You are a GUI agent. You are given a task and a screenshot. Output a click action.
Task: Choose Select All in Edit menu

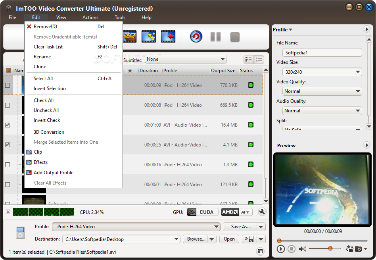tap(74, 79)
